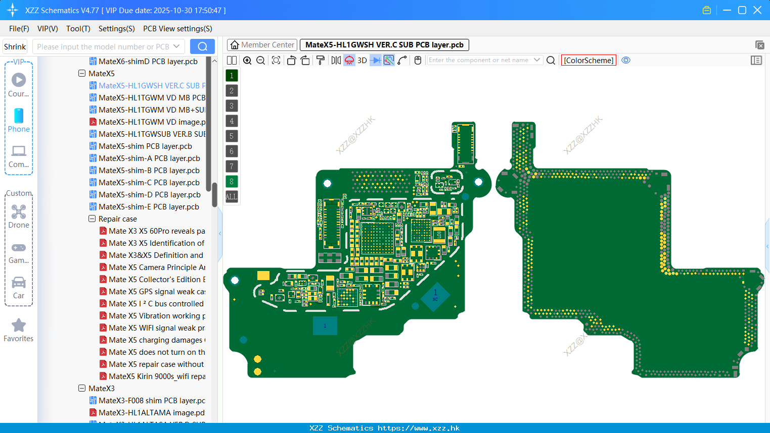Open the component name dropdown arrow

(x=537, y=60)
